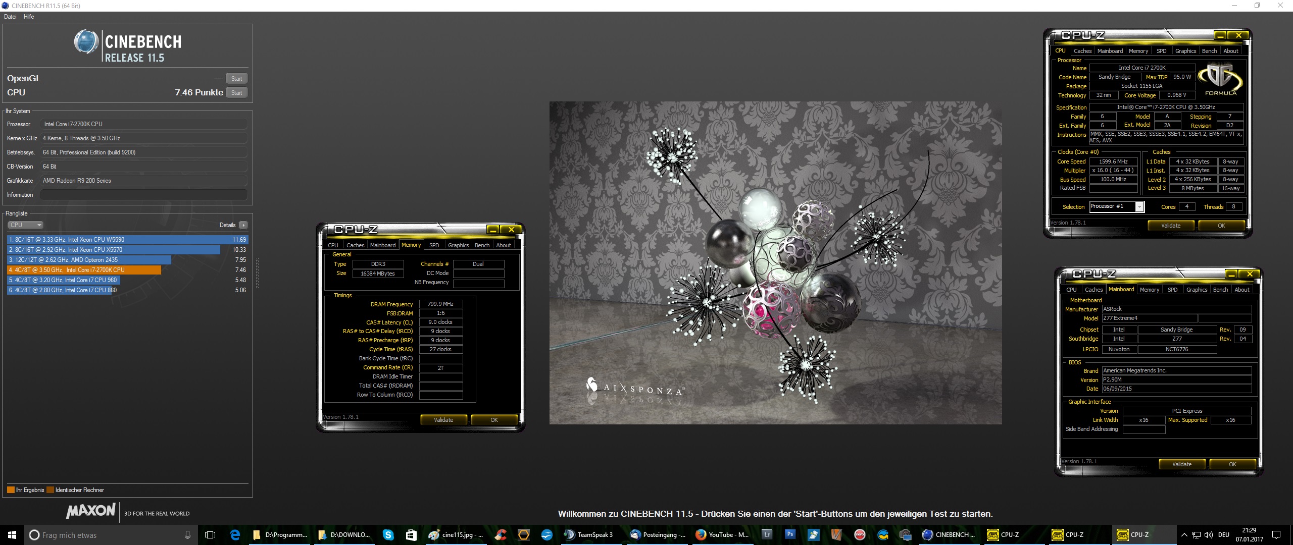Viewport: 1293px width, 545px height.
Task: Expand the Details arrow in Rangliste
Action: (x=243, y=225)
